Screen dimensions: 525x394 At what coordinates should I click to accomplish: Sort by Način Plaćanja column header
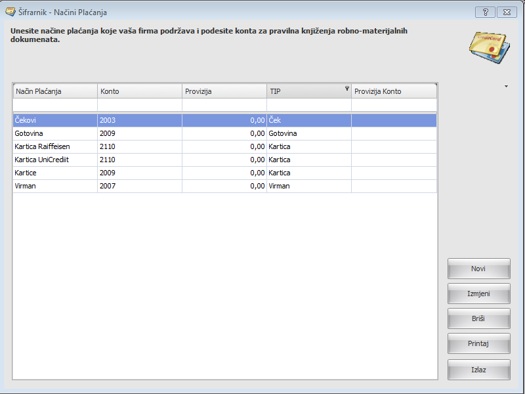[55, 91]
